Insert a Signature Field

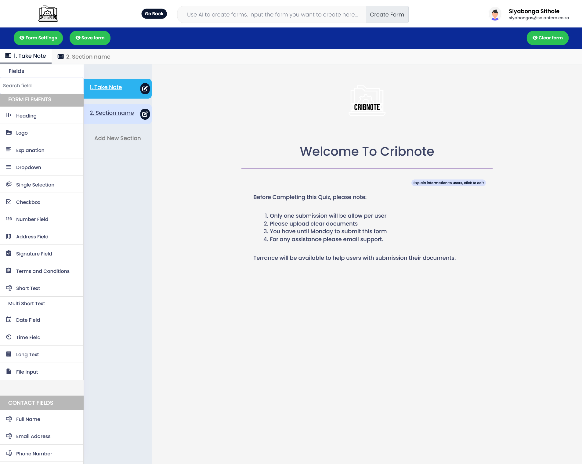[x=34, y=254]
